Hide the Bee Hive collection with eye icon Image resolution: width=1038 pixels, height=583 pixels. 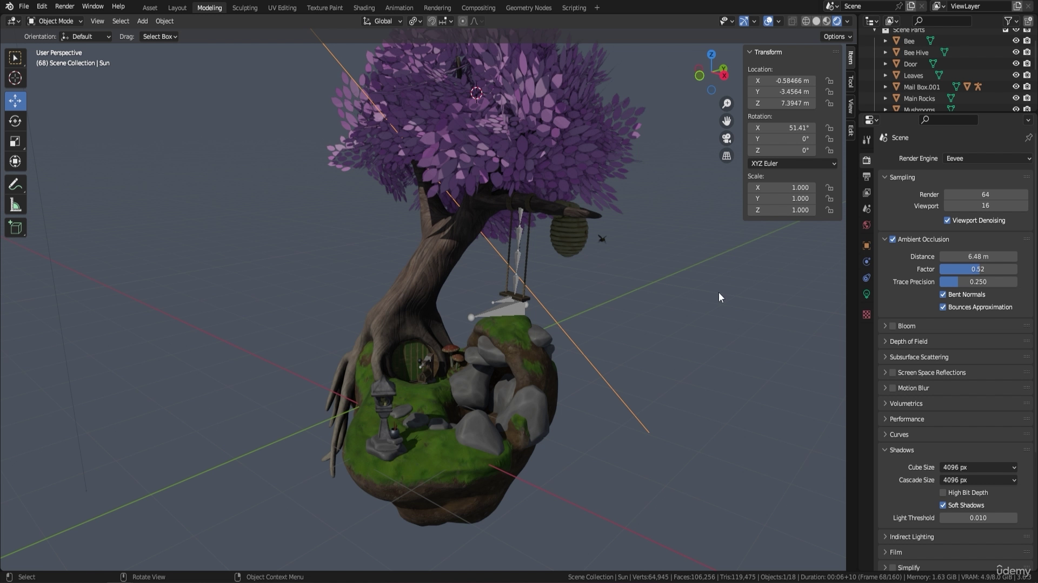[1016, 52]
